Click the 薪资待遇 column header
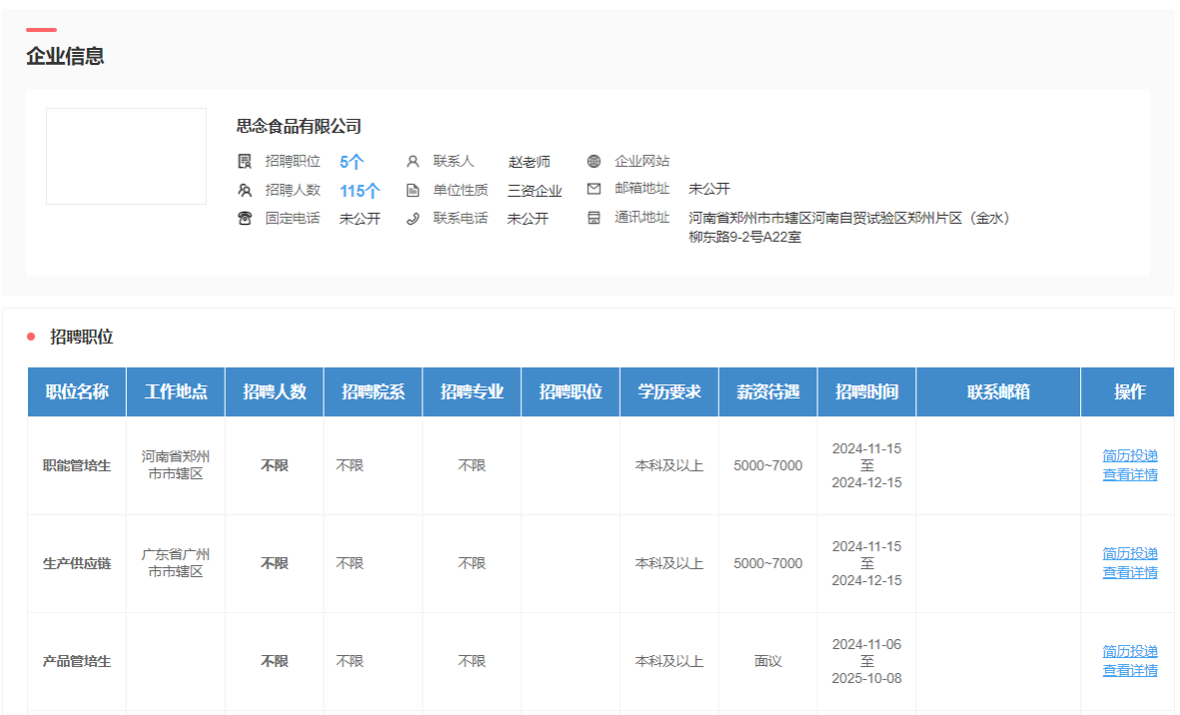This screenshot has width=1180, height=715. [768, 391]
